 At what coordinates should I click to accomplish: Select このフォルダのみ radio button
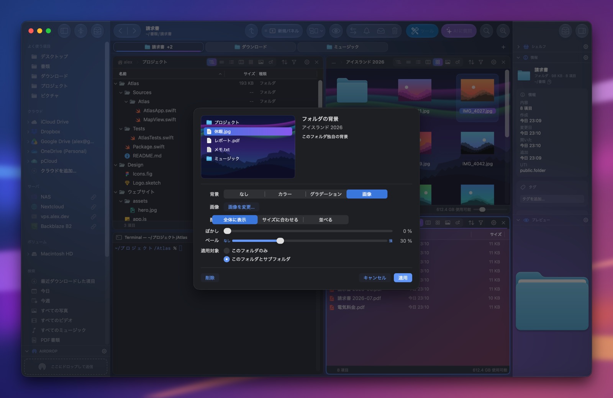pos(227,251)
